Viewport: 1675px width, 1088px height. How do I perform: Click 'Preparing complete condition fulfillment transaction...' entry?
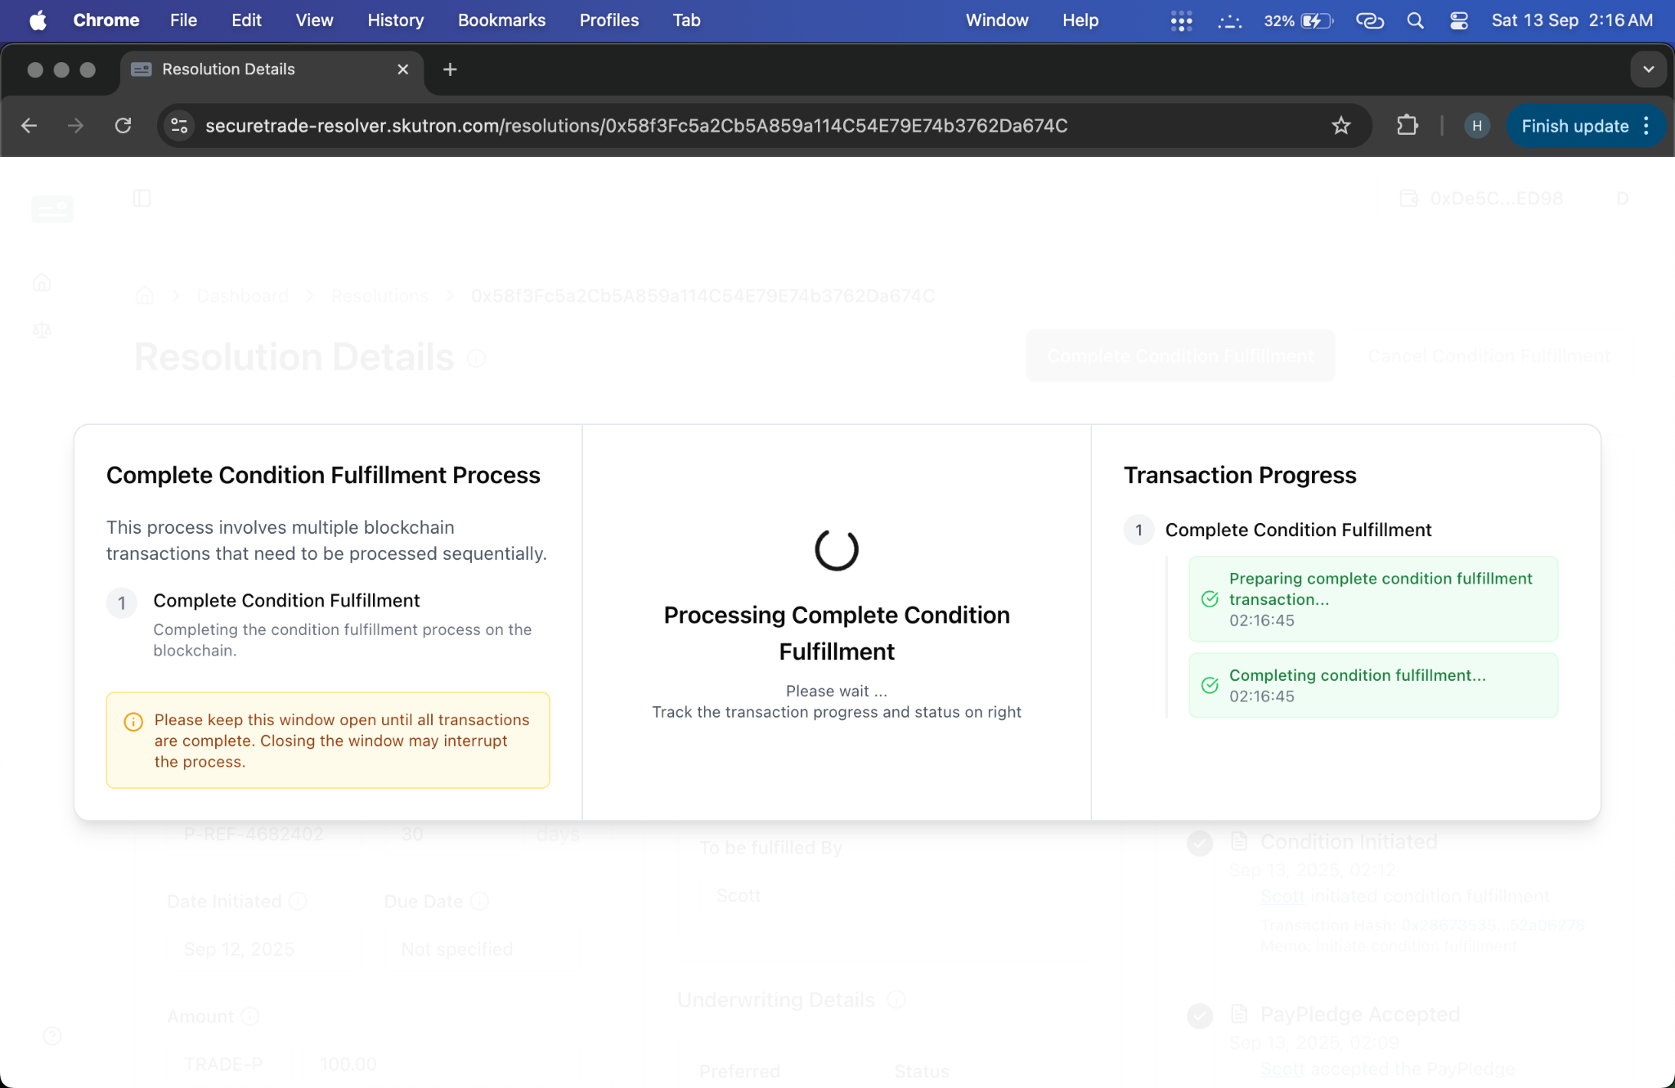[1373, 599]
